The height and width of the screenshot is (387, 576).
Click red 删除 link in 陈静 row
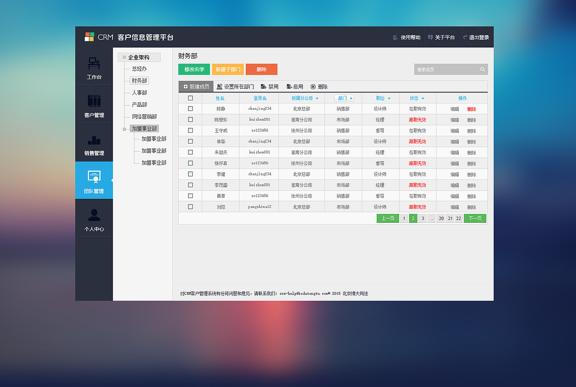coord(472,109)
